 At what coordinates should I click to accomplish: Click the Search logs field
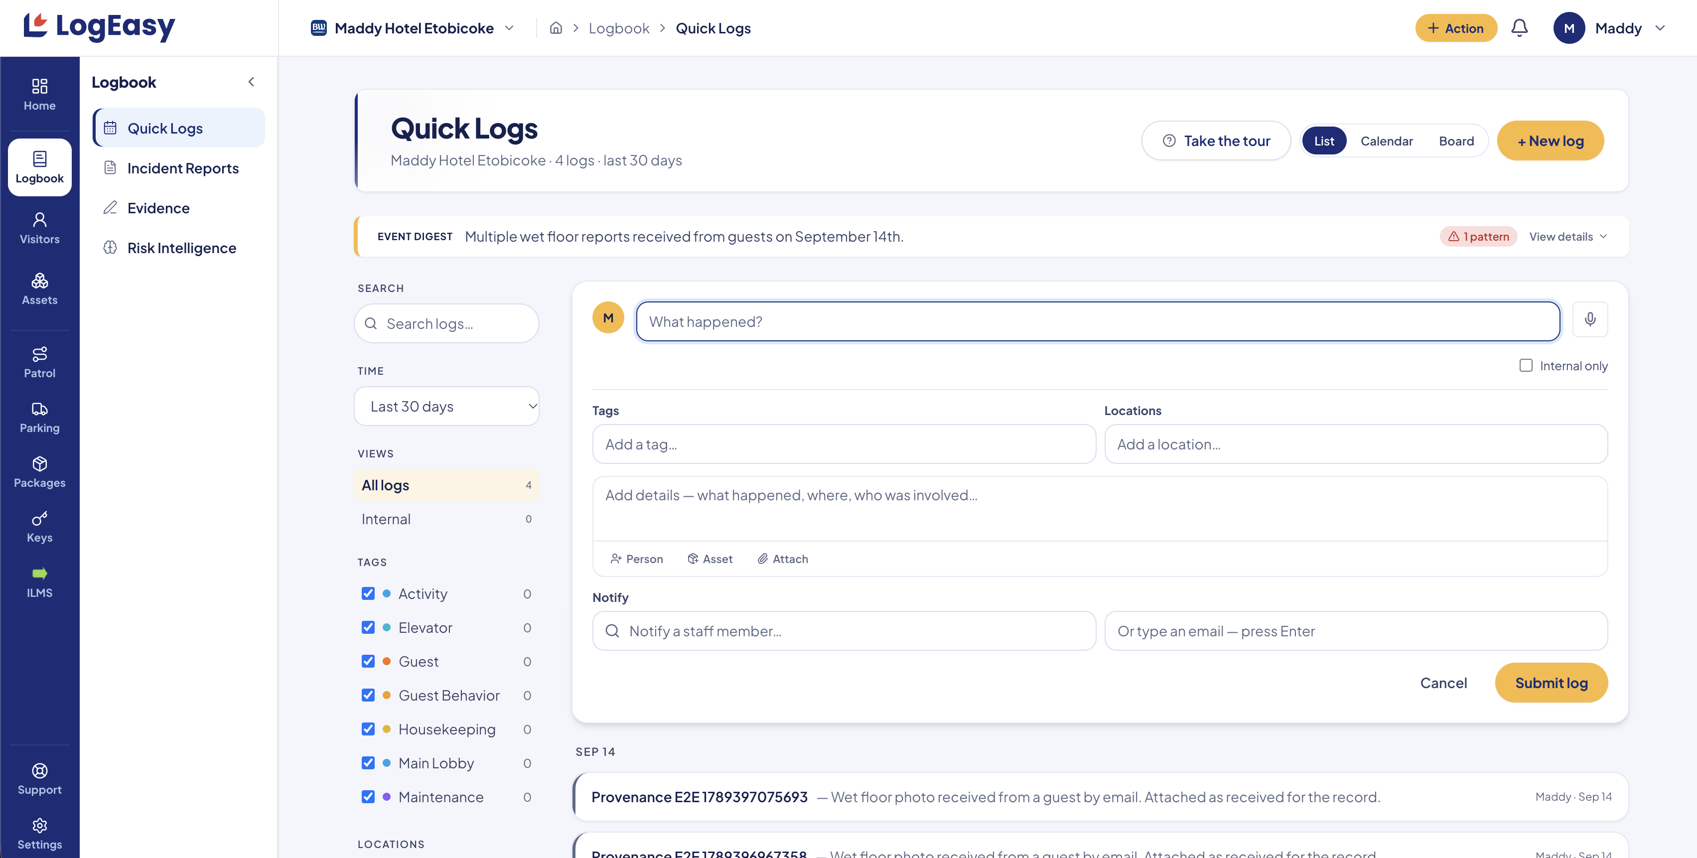click(x=446, y=323)
